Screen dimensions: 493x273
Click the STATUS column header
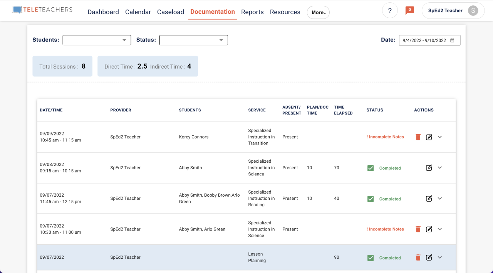tap(375, 110)
